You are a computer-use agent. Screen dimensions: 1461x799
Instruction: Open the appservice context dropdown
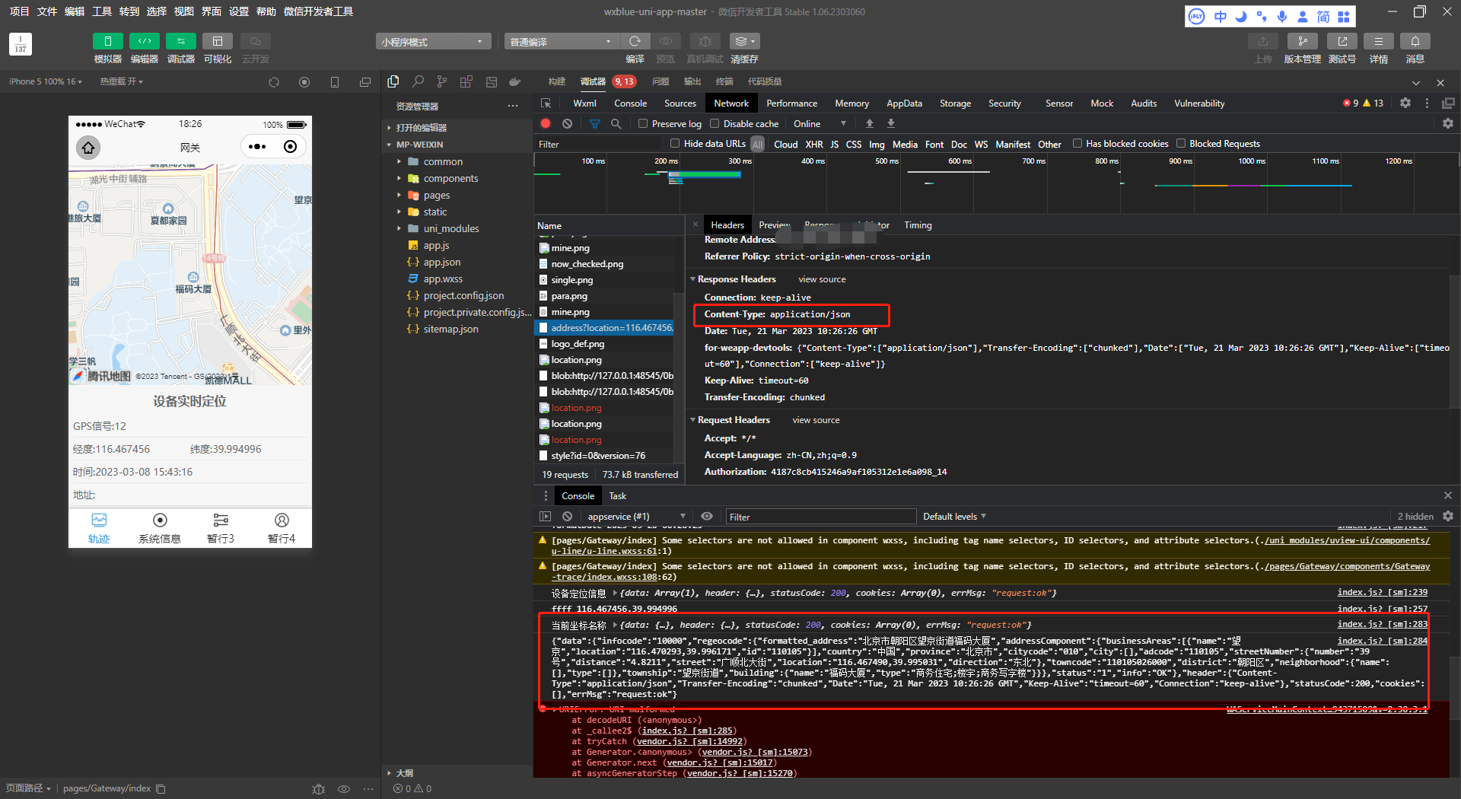pyautogui.click(x=636, y=517)
